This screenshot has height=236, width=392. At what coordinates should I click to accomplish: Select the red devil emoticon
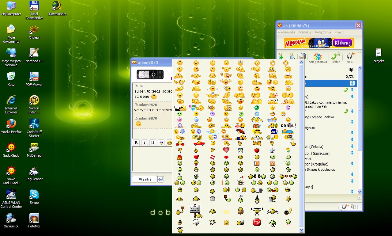tap(288, 199)
